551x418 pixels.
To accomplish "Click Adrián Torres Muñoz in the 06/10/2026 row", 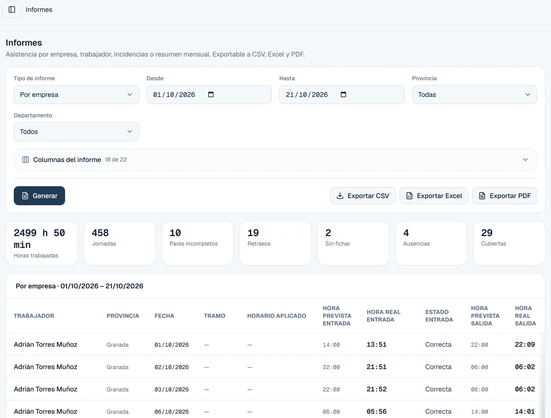I will click(46, 411).
